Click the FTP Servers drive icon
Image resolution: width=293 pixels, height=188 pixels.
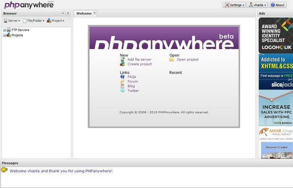[x=9, y=29]
